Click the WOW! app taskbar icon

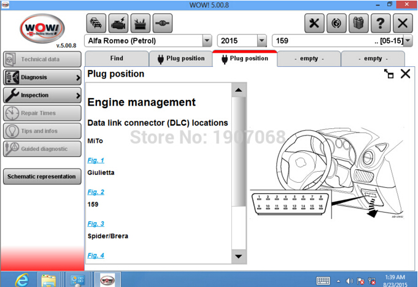coord(107,280)
